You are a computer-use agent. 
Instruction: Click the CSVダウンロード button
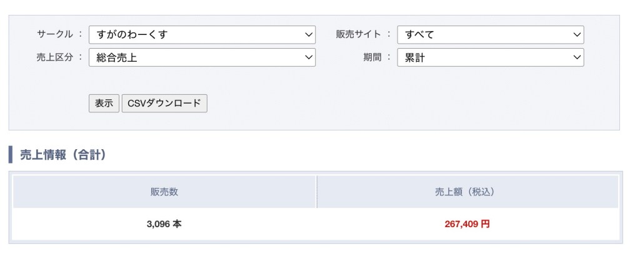pyautogui.click(x=164, y=104)
